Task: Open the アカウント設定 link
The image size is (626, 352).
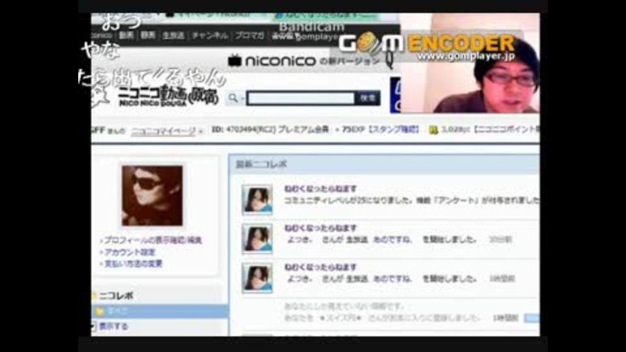Action: pos(130,252)
